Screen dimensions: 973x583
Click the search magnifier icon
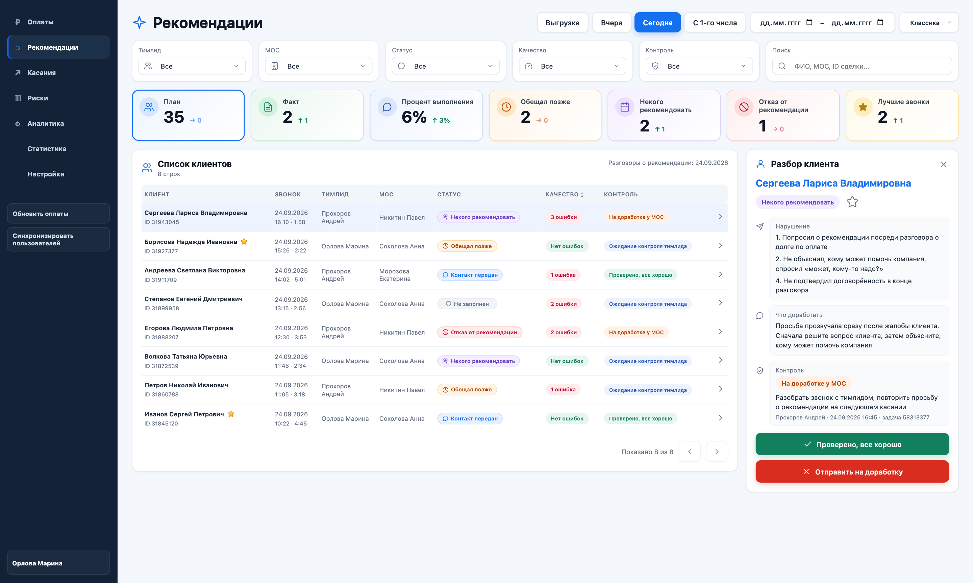(782, 66)
